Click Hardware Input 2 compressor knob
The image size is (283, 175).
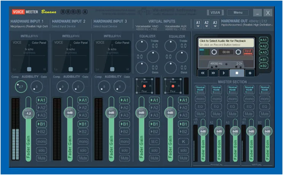pos(63,87)
